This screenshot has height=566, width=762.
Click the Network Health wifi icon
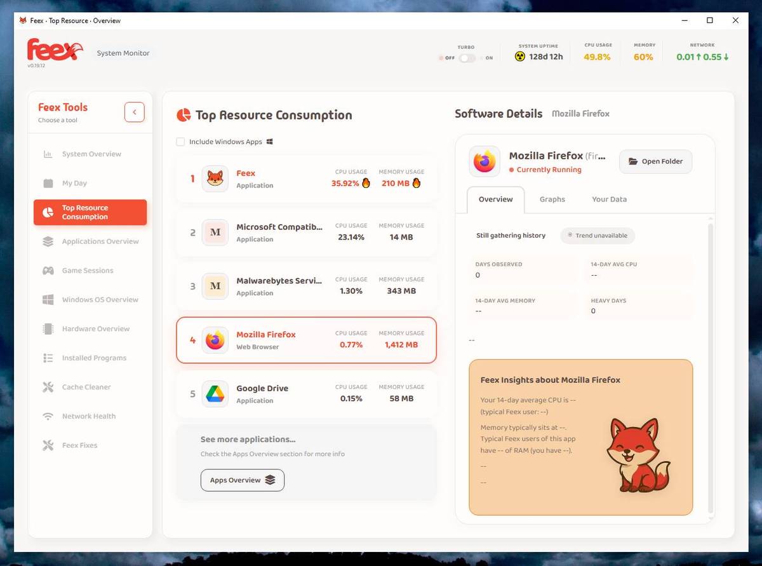click(x=48, y=416)
